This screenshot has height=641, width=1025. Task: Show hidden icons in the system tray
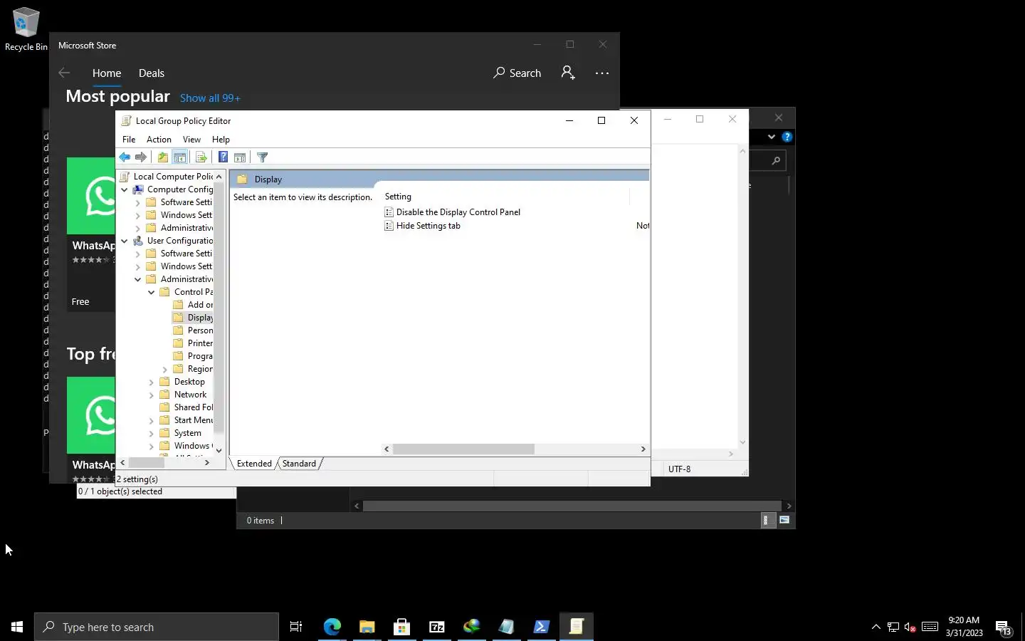(876, 627)
